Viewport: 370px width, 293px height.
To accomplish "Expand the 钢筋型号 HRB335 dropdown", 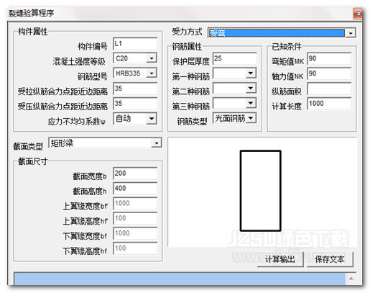I will (x=152, y=73).
